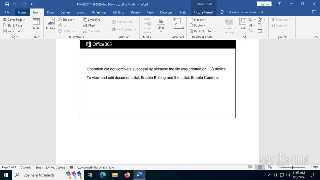Switch to the View tab
This screenshot has height=180, width=320.
click(x=150, y=12)
